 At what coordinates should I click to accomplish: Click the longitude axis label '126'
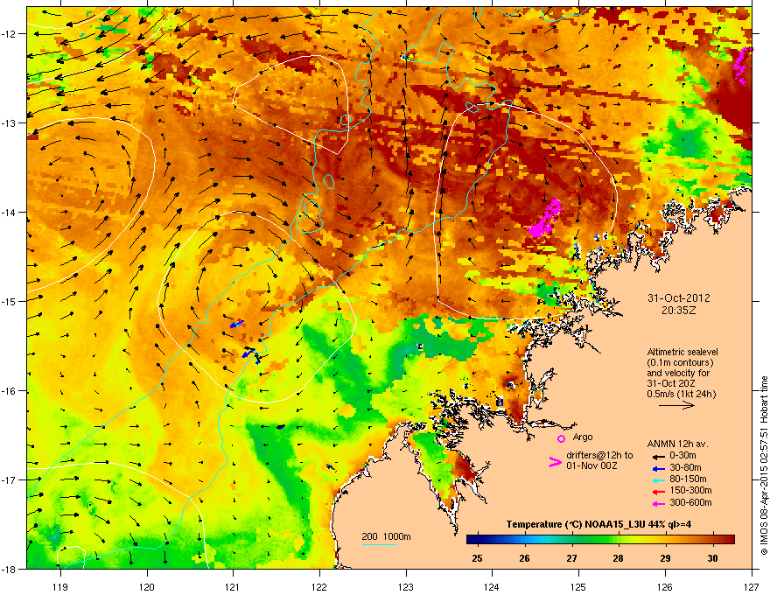pyautogui.click(x=665, y=586)
